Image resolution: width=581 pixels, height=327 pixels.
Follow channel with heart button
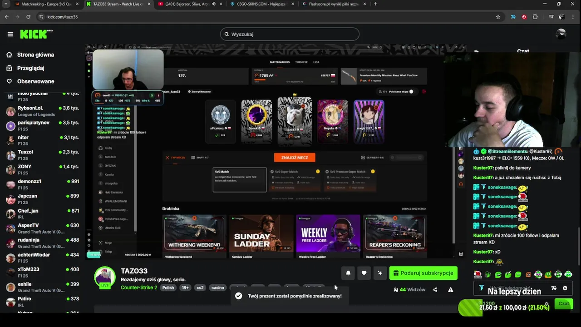[364, 273]
